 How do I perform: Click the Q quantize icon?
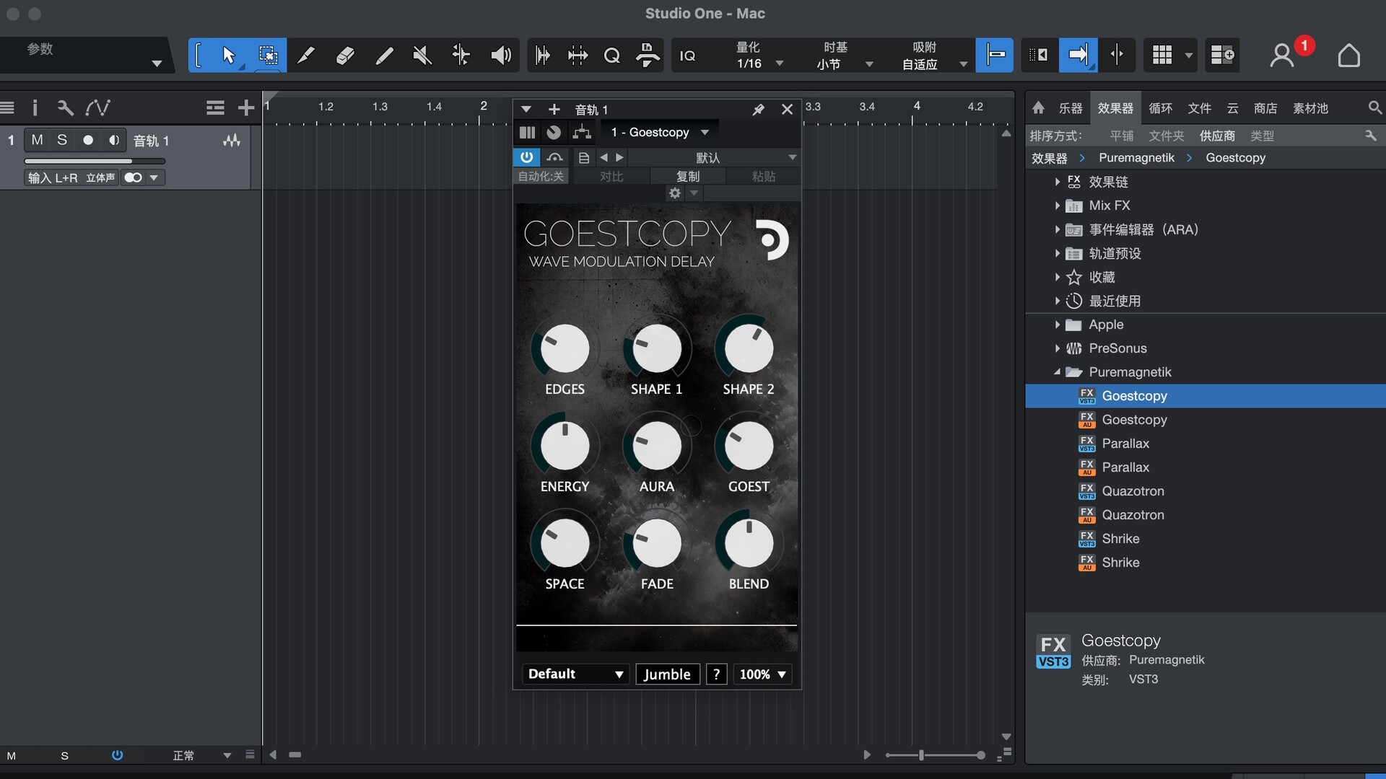611,56
